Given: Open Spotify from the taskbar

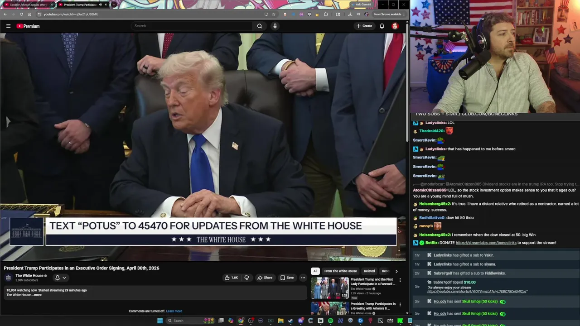Looking at the screenshot, I should click(330, 321).
